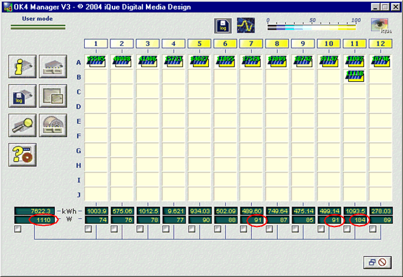The image size is (403, 277).
Task: Click the iQue eye logo
Action: click(382, 26)
